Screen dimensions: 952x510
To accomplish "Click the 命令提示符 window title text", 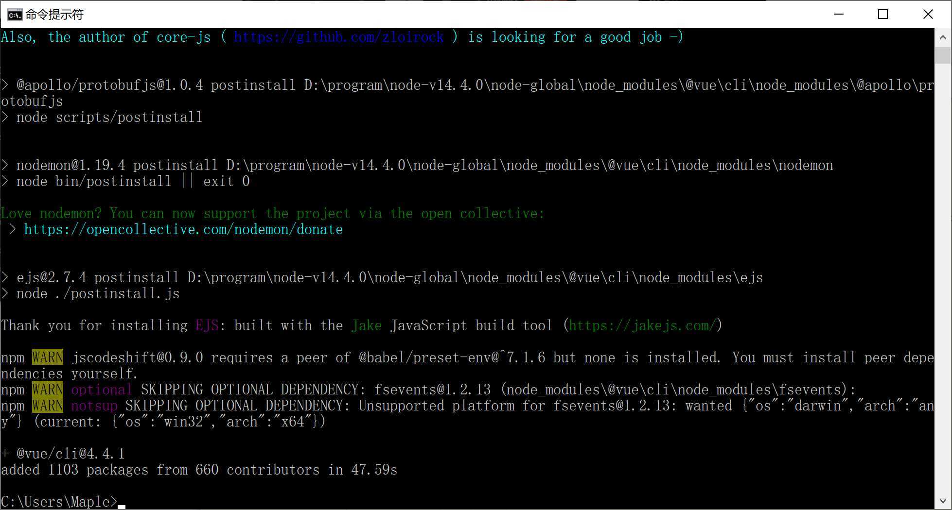I will click(54, 15).
